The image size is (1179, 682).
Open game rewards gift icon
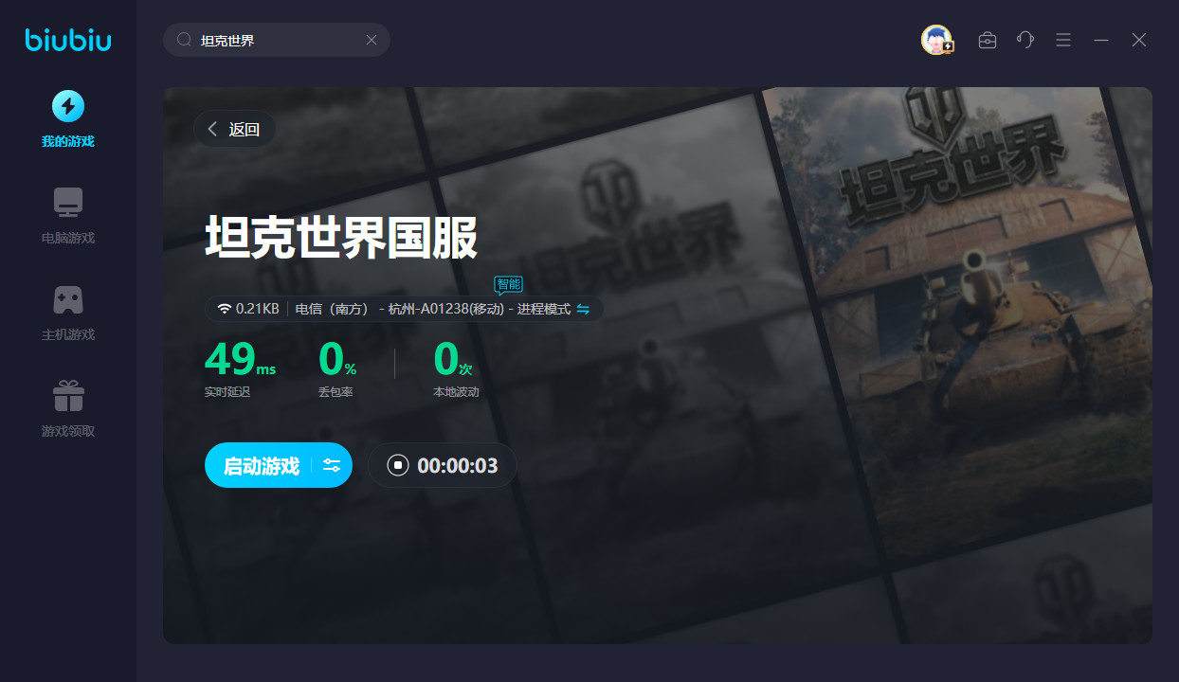tap(68, 396)
